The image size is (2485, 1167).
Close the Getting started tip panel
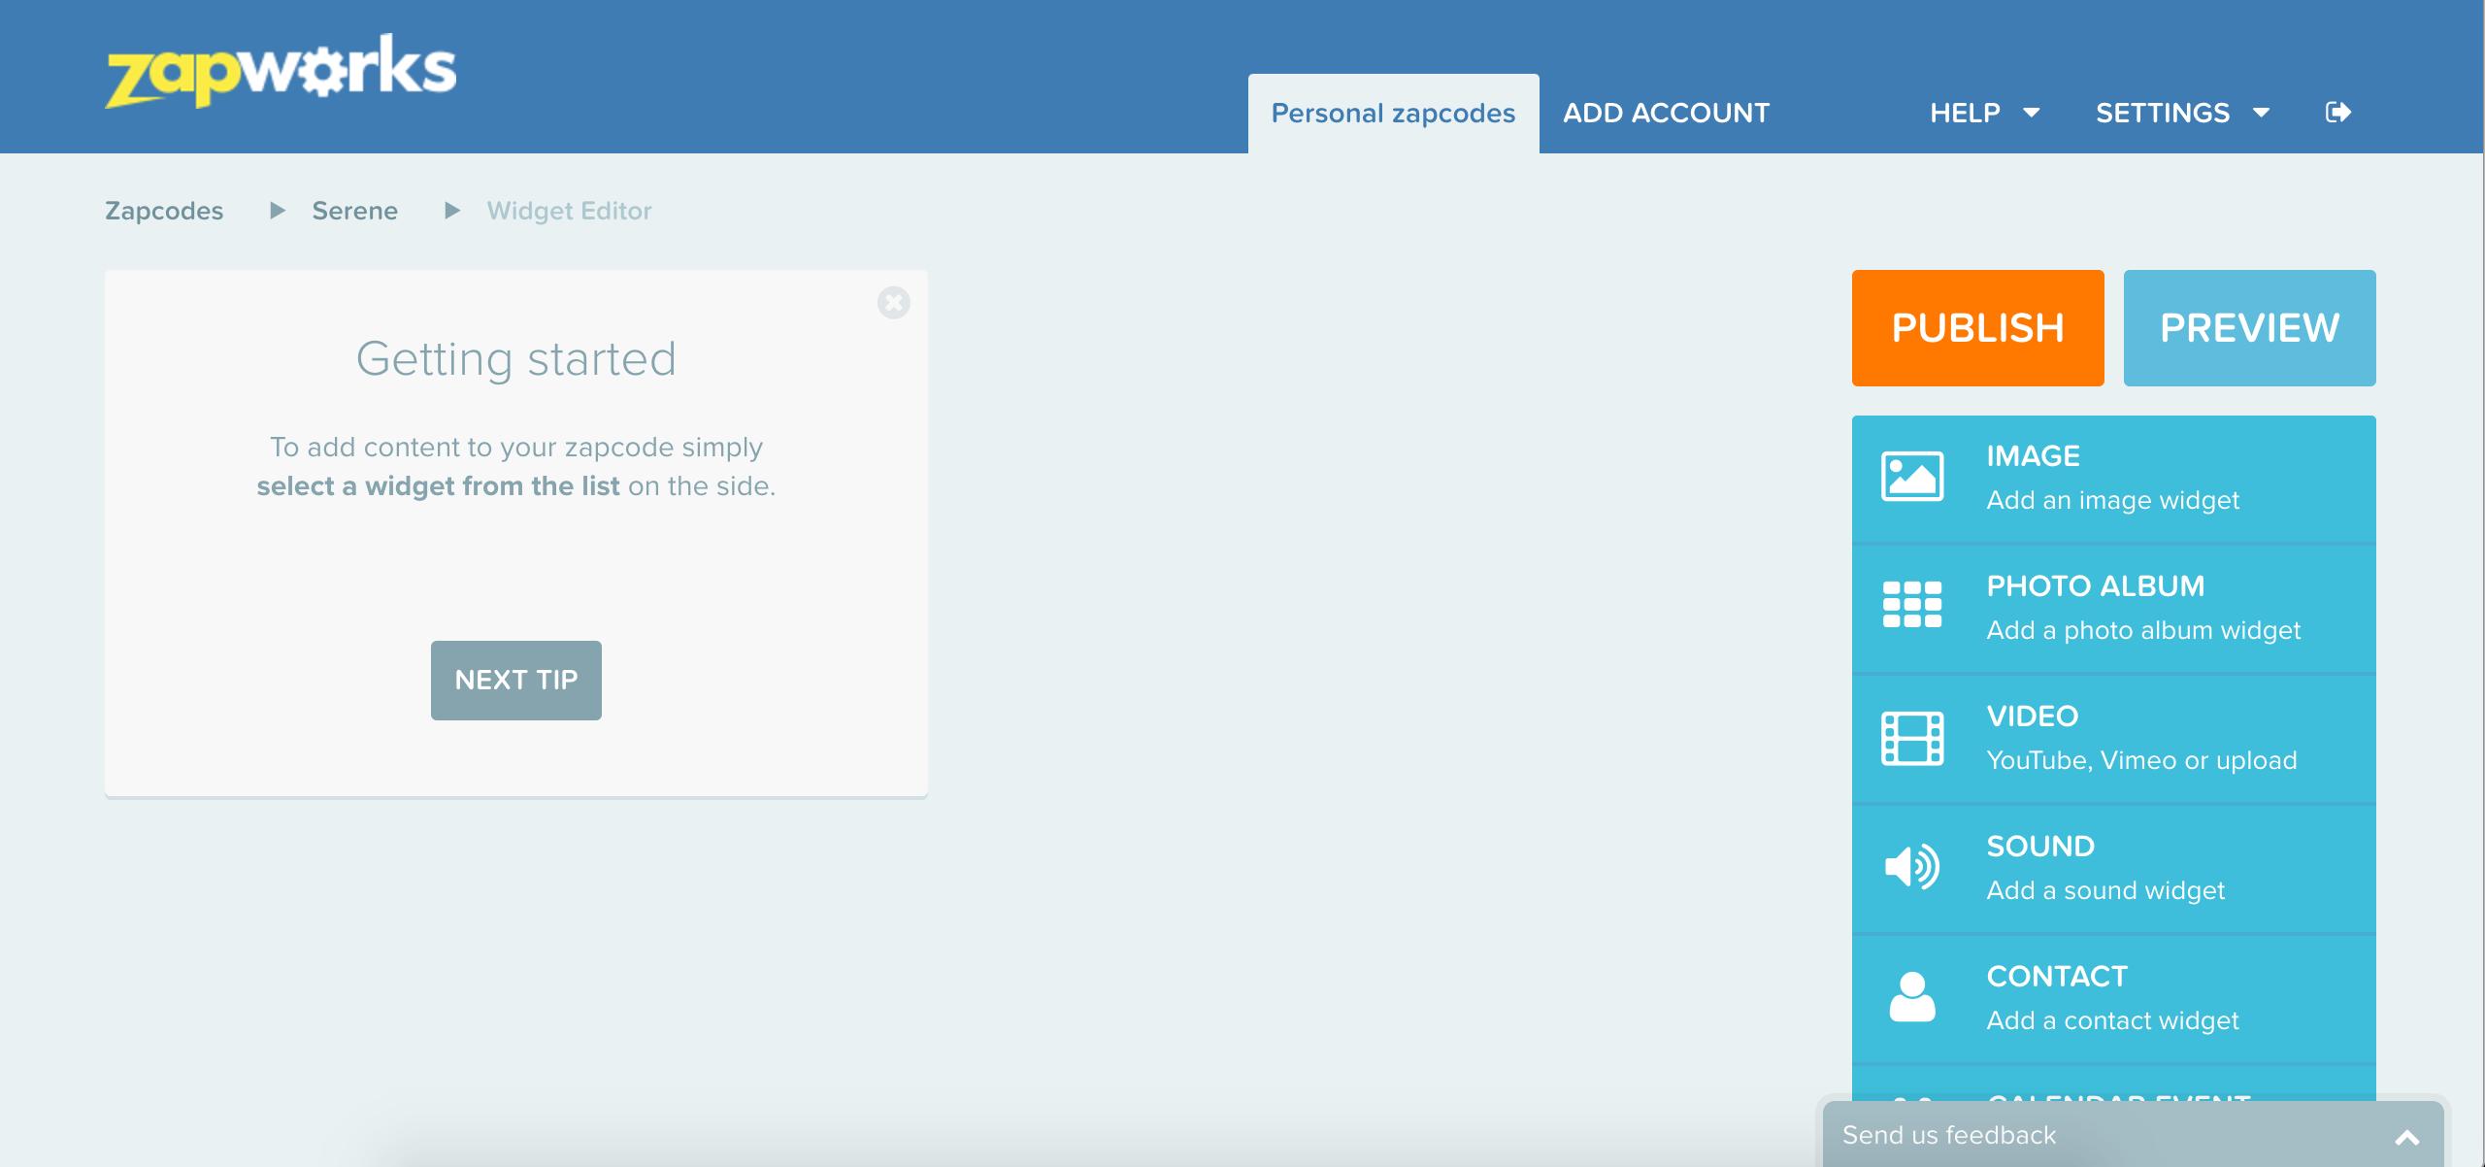(893, 303)
